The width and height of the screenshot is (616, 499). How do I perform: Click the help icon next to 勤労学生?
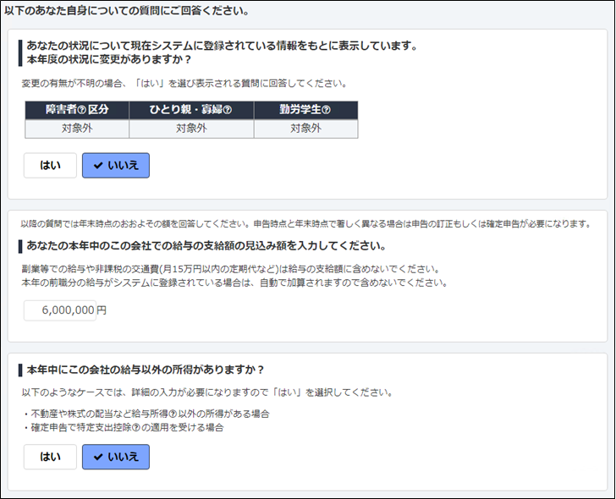pos(326,110)
